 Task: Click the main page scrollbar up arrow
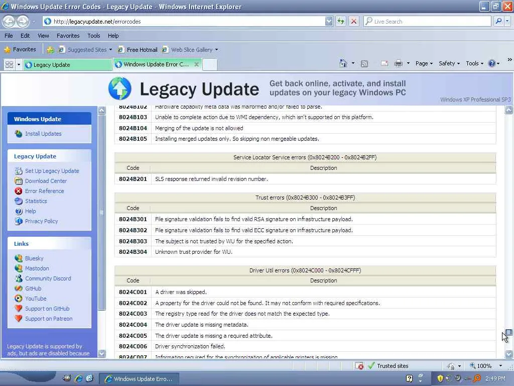[x=508, y=110]
